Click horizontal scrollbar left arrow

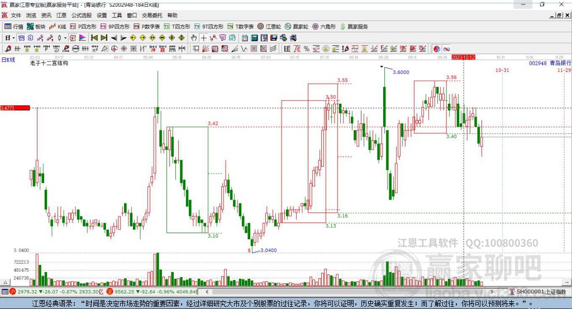tap(207, 292)
